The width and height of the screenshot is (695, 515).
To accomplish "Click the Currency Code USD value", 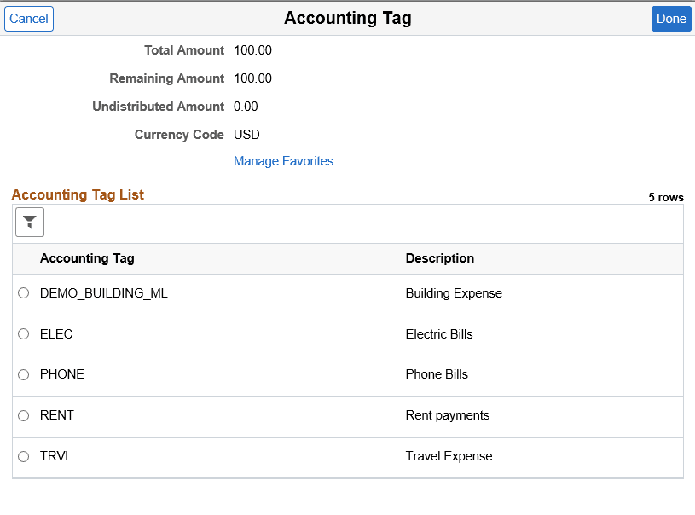I will click(246, 134).
